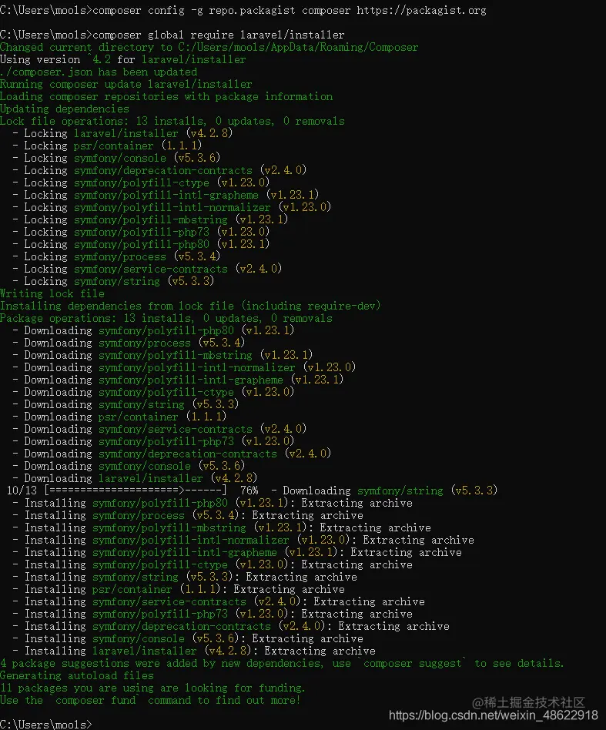
Task: Click the "Downloading symfony/polyfill-intl-normalizer" row
Action: [x=184, y=367]
